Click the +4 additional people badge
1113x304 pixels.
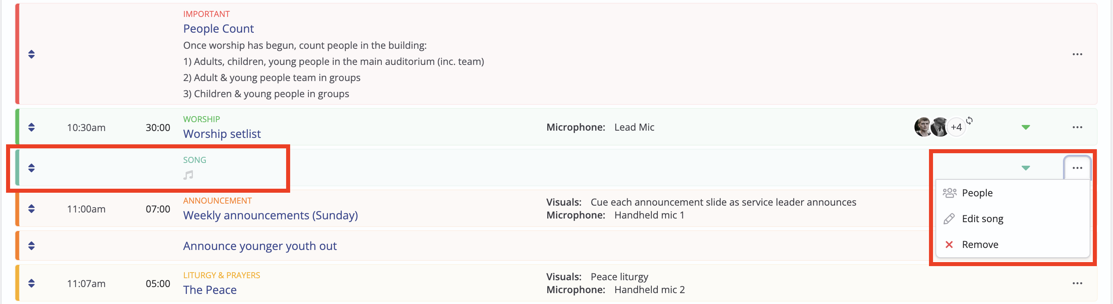coord(956,127)
